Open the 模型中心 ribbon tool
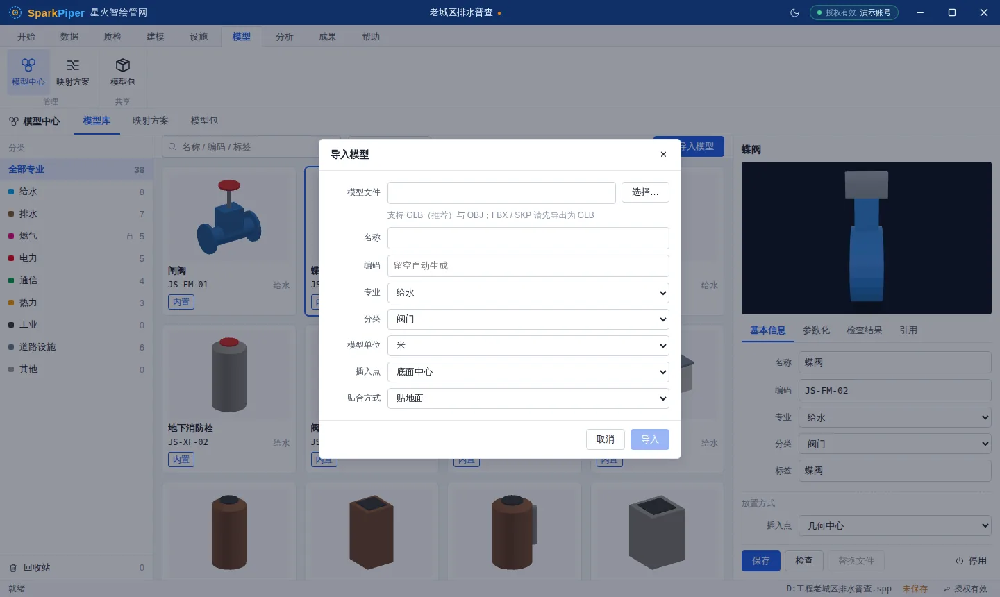This screenshot has height=597, width=1000. pyautogui.click(x=28, y=72)
